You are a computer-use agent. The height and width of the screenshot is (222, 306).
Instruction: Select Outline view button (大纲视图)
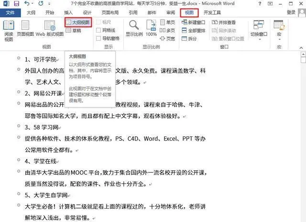click(x=78, y=22)
